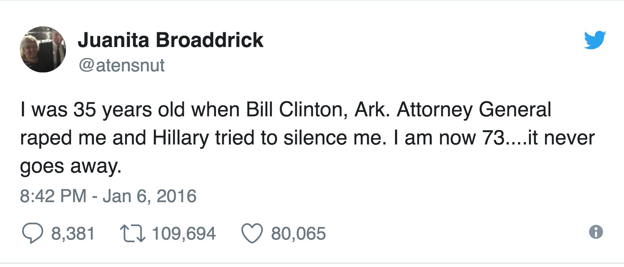Image resolution: width=624 pixels, height=267 pixels.
Task: Open the @atensnut handle link
Action: [x=122, y=65]
